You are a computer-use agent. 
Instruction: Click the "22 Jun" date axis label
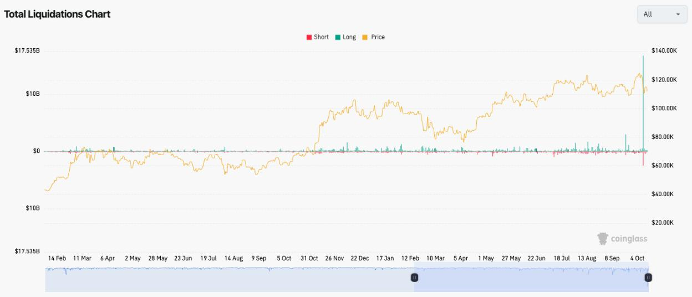click(x=536, y=258)
